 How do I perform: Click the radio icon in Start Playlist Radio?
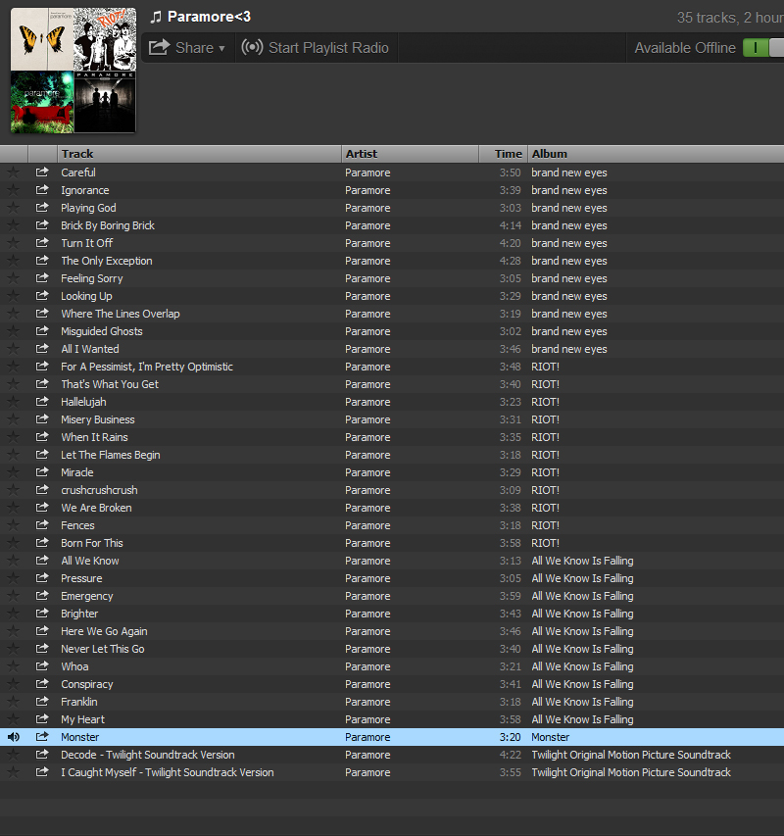(x=252, y=47)
